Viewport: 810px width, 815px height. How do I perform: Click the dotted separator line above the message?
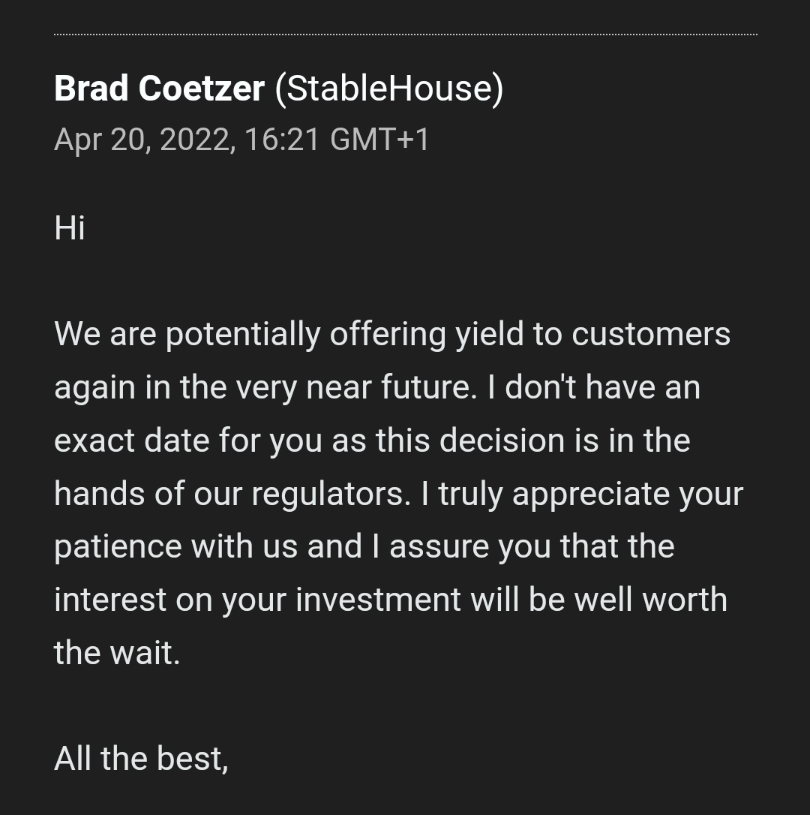tap(405, 34)
